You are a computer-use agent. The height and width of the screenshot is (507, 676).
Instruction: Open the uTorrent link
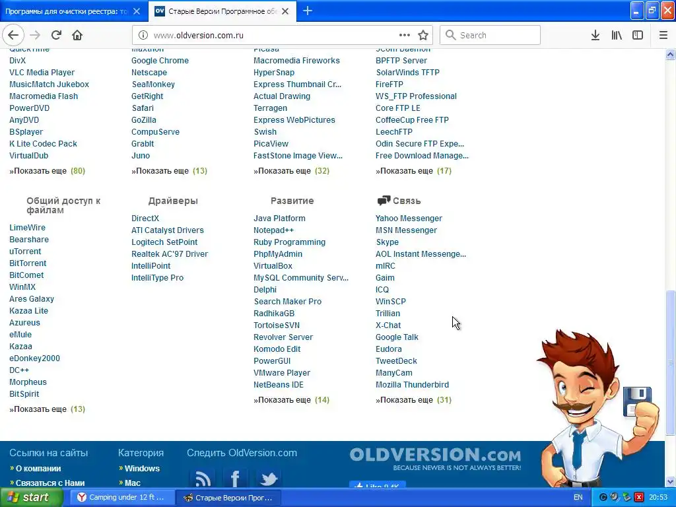pos(26,252)
